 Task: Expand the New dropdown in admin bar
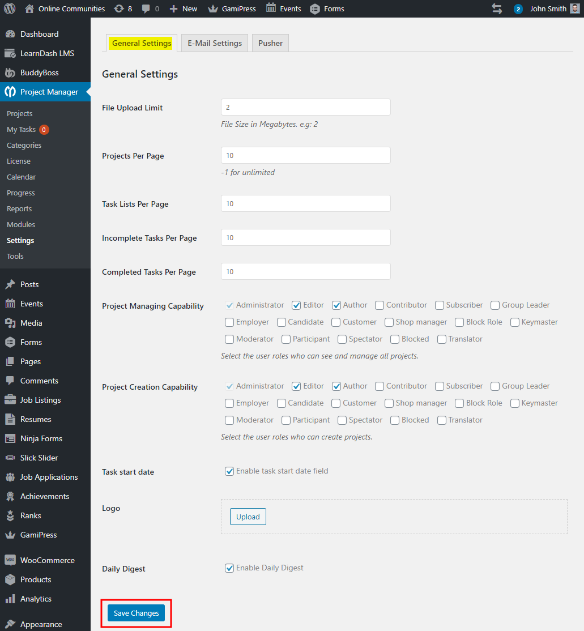[x=182, y=8]
